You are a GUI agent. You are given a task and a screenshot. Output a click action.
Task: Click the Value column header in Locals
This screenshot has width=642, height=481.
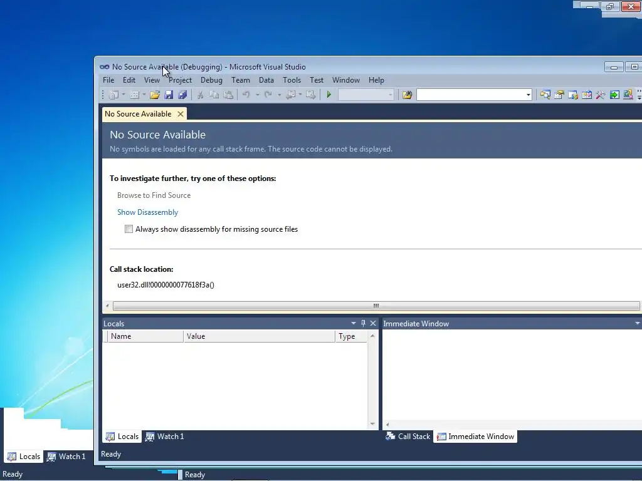pos(259,336)
